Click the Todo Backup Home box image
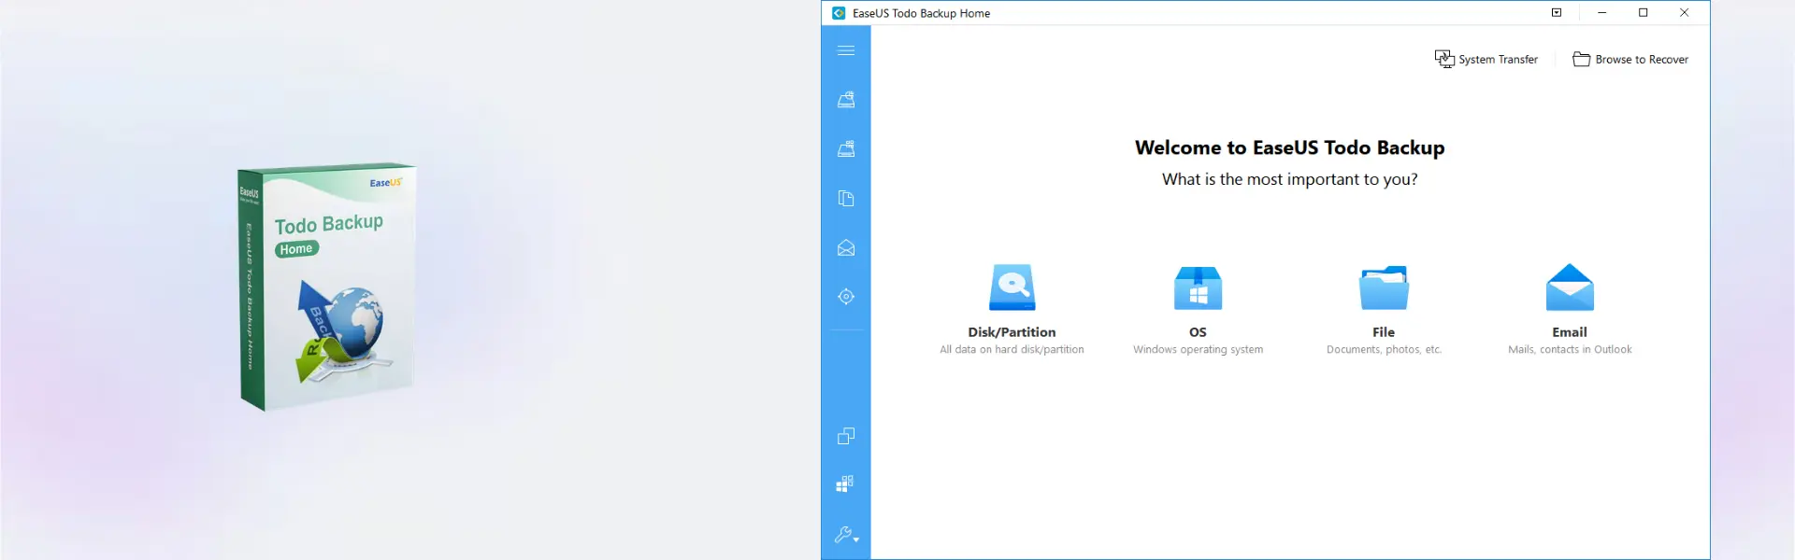Screen dimensions: 1795x560 pyautogui.click(x=326, y=287)
